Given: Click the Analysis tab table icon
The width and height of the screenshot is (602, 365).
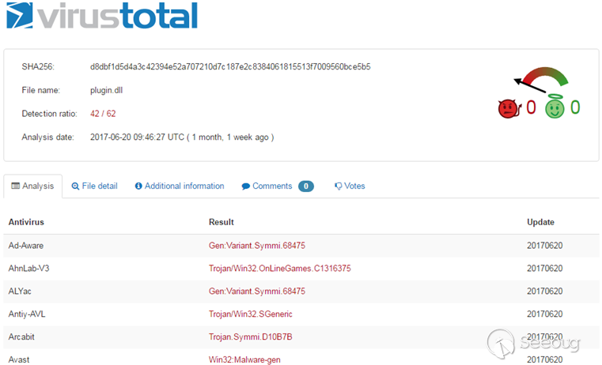Looking at the screenshot, I should point(15,186).
